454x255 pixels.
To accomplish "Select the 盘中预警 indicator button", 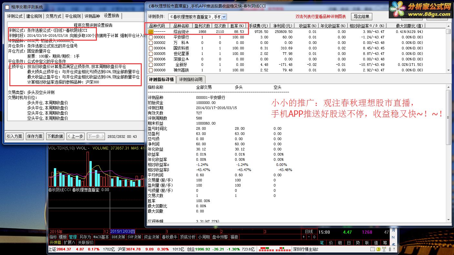I will [x=220, y=237].
